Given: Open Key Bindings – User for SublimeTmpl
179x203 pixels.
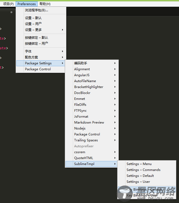Looking at the screenshot, I should pos(147,195).
